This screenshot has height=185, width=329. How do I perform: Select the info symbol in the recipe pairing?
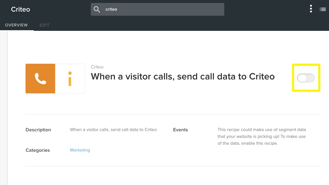pyautogui.click(x=70, y=78)
